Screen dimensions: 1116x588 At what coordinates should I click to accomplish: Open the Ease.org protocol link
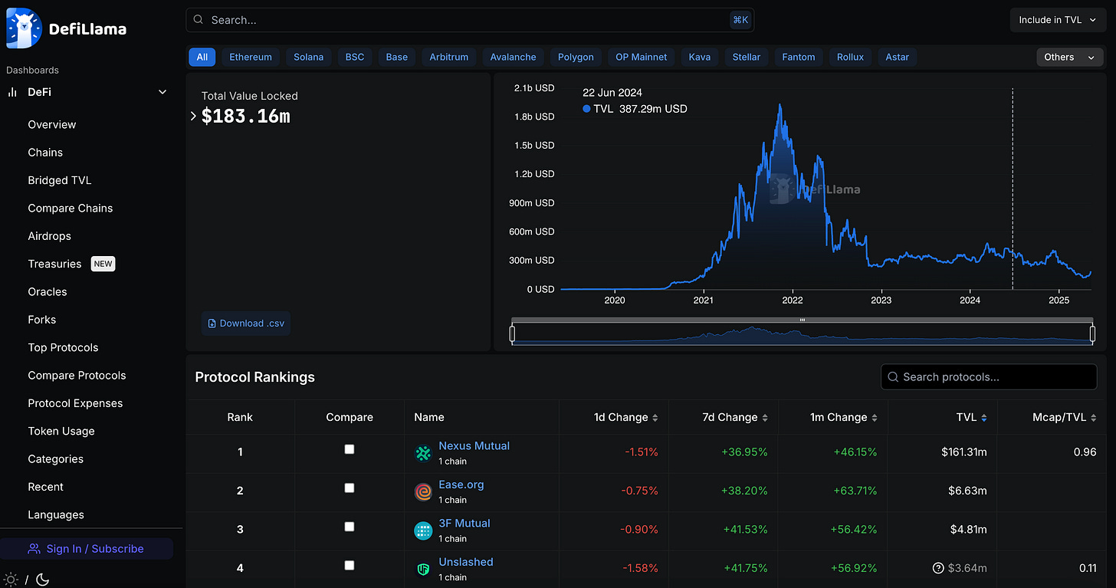click(461, 485)
